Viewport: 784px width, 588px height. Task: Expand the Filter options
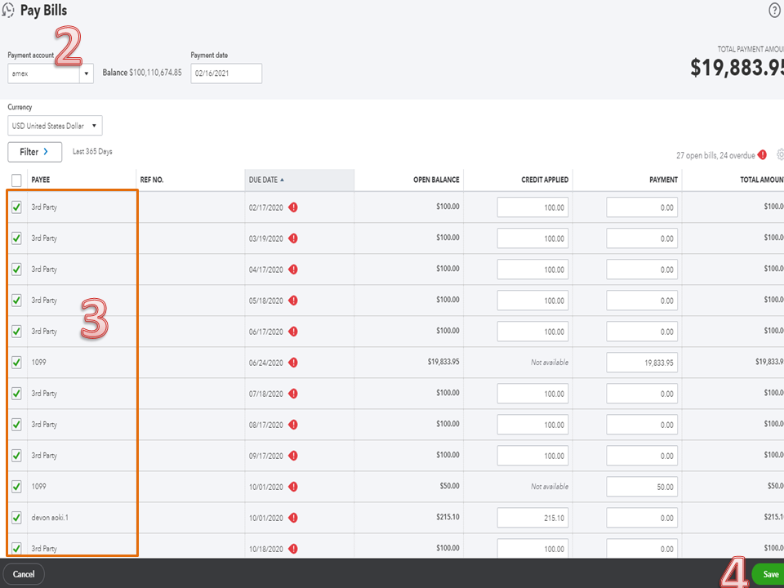tap(34, 152)
